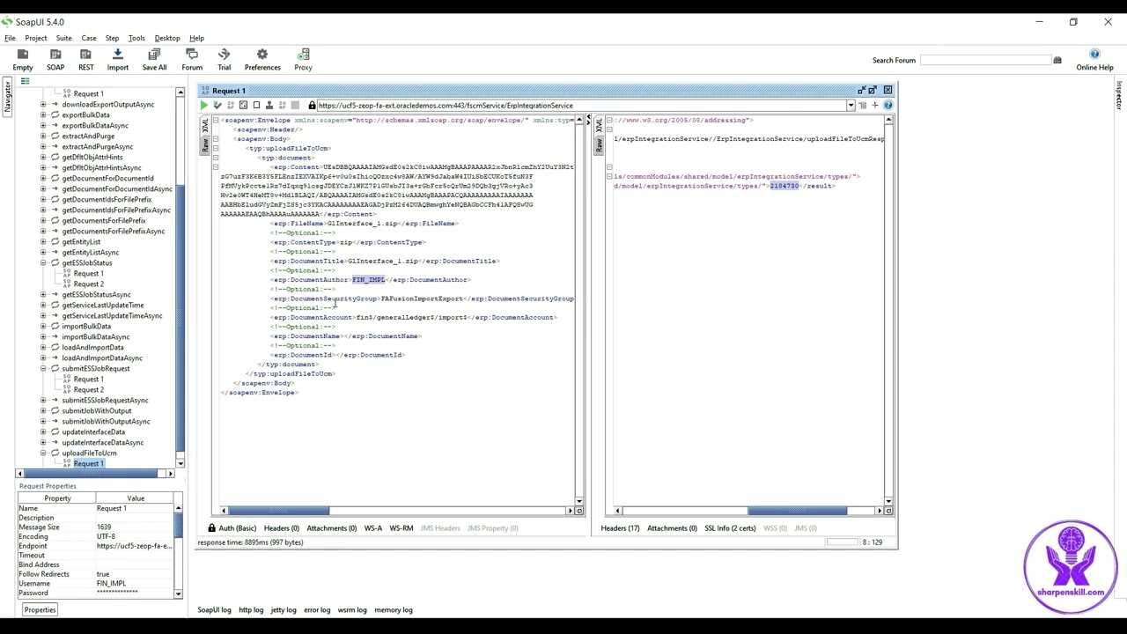The image size is (1127, 634).
Task: Click the help icon in request toolbar
Action: click(x=888, y=106)
